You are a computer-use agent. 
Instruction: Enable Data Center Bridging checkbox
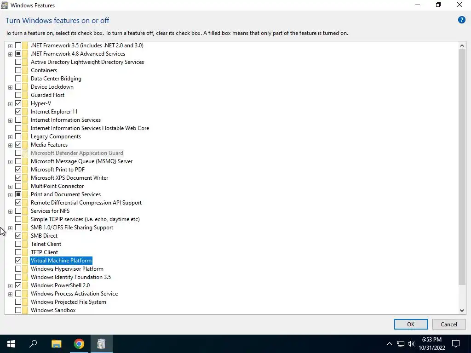click(18, 79)
